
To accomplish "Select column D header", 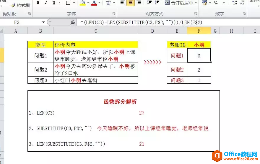I will (152, 31).
